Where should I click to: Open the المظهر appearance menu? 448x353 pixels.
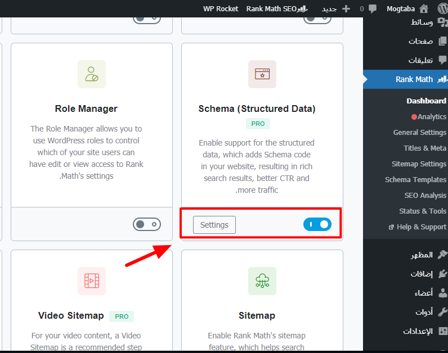click(x=422, y=255)
